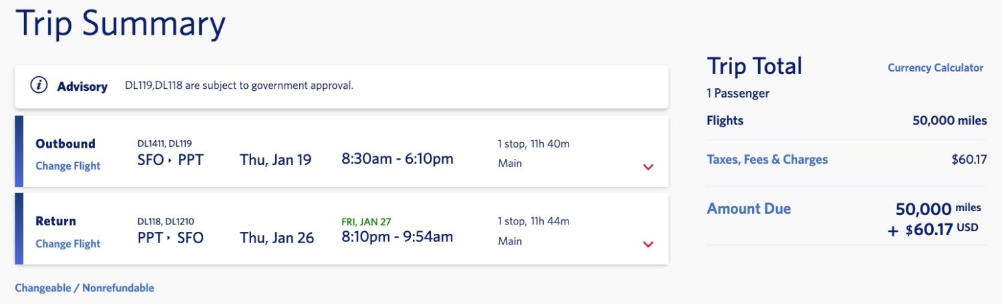
Task: Click the Advisory info circle icon
Action: click(39, 86)
